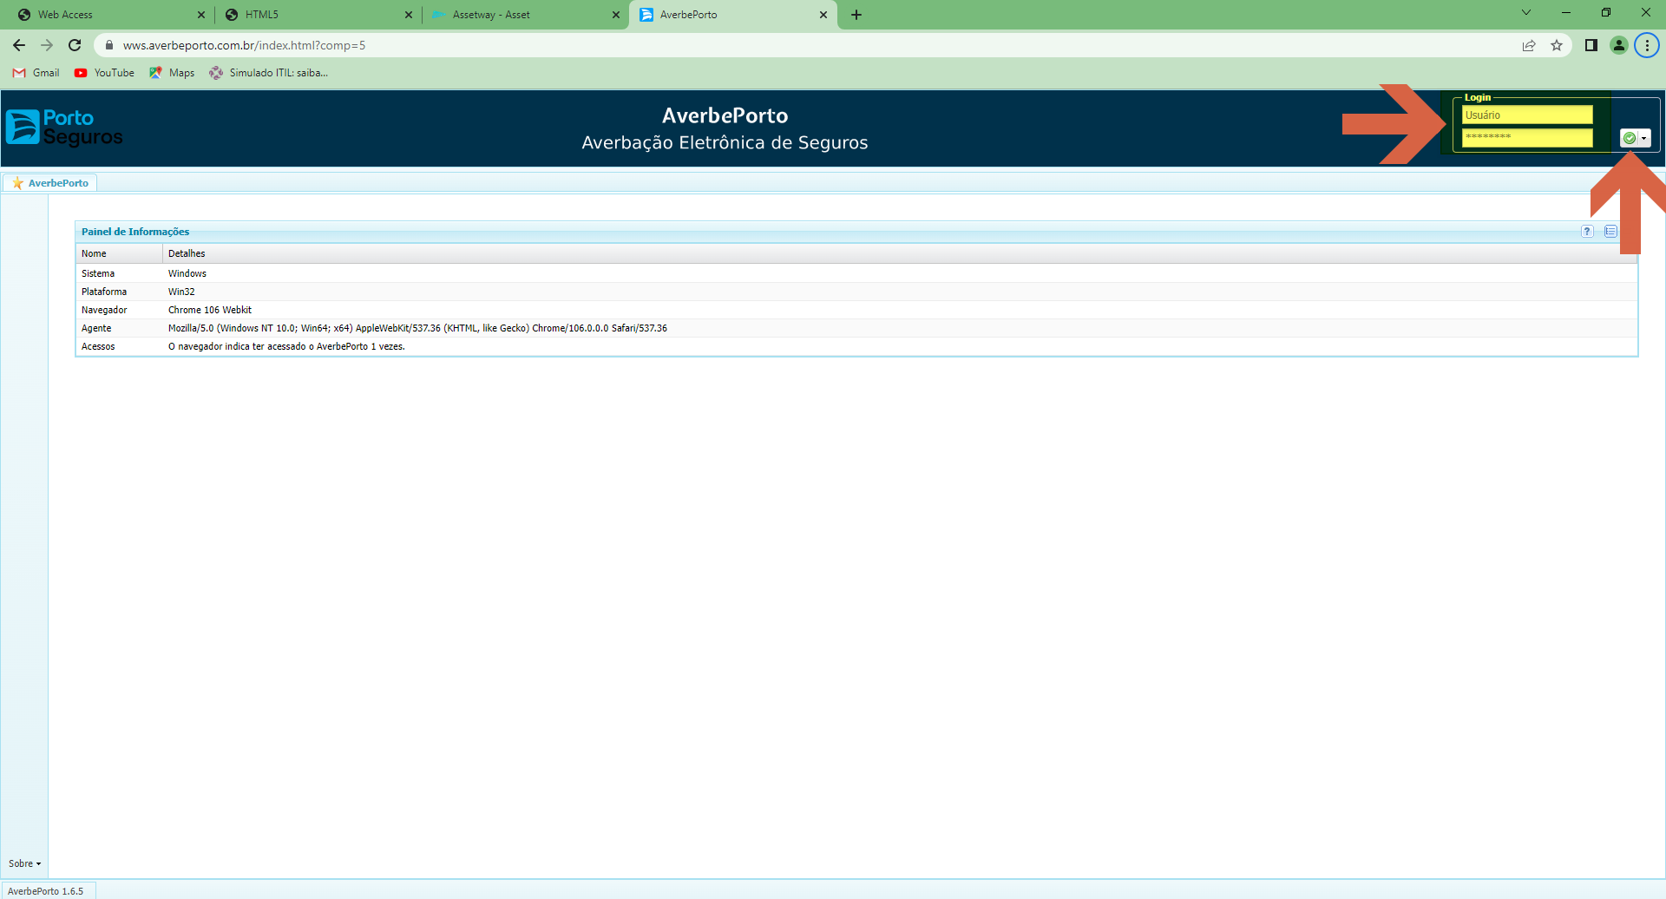Open the Gmail bookmark
This screenshot has height=899, width=1666.
[36, 73]
